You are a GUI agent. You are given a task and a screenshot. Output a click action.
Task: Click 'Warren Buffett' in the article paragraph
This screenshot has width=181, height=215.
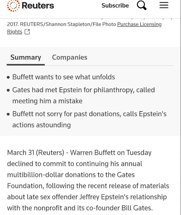click(93, 153)
